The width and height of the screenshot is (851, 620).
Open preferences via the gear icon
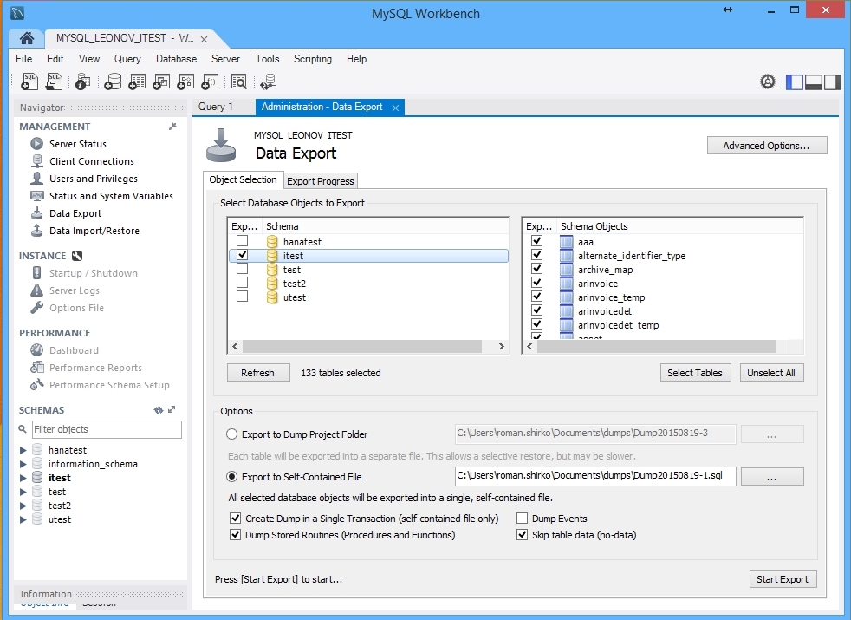pyautogui.click(x=767, y=82)
